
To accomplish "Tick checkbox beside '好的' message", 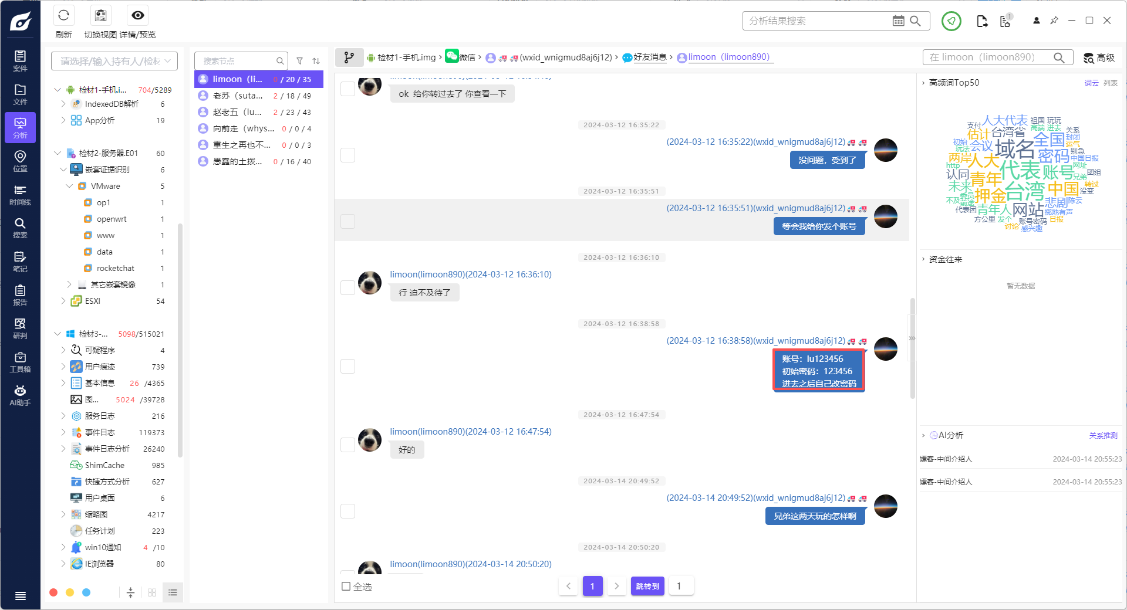I will (348, 445).
